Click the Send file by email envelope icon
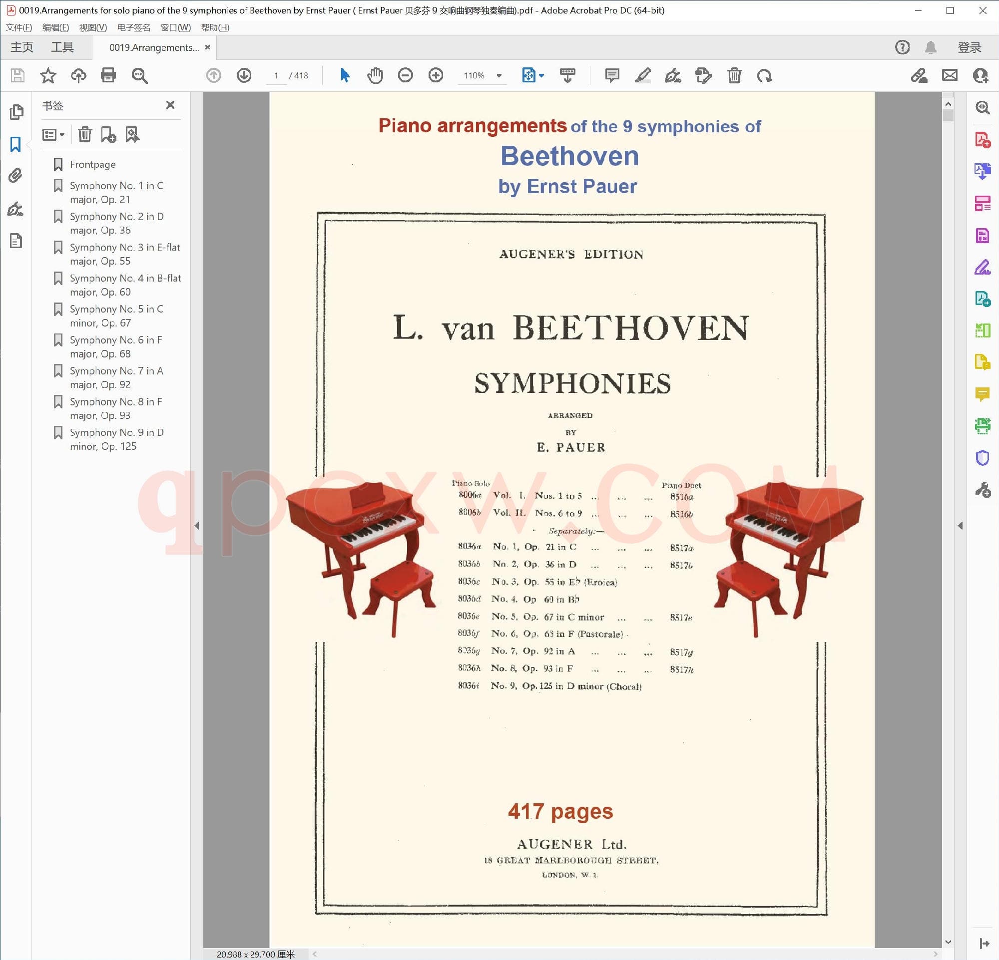 (950, 75)
